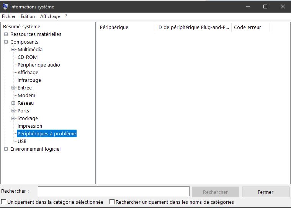Select the Multimédia tree item
Viewport: 291px width, 208px height.
[30, 50]
